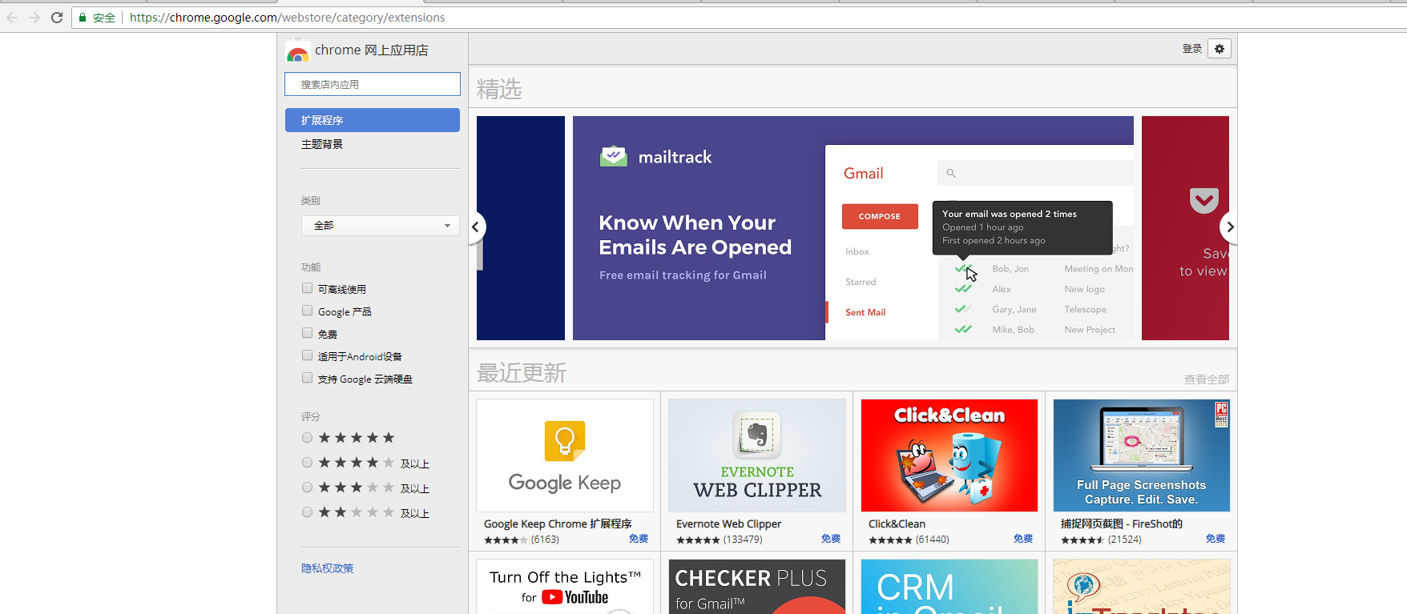The image size is (1407, 614).
Task: Select two stars and above radio
Action: coord(307,512)
